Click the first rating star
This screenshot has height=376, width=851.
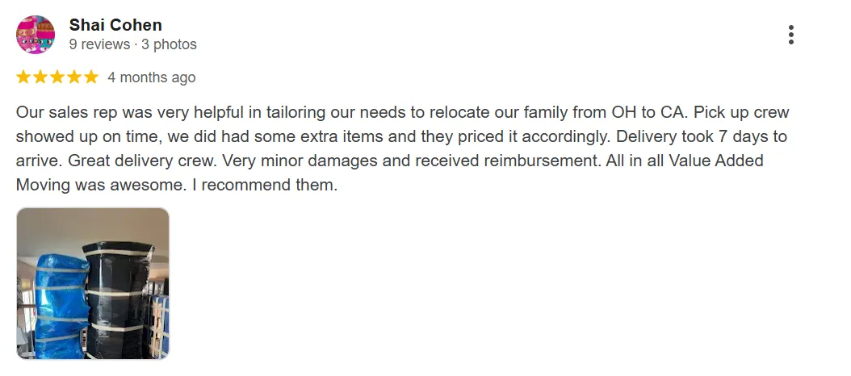click(23, 77)
